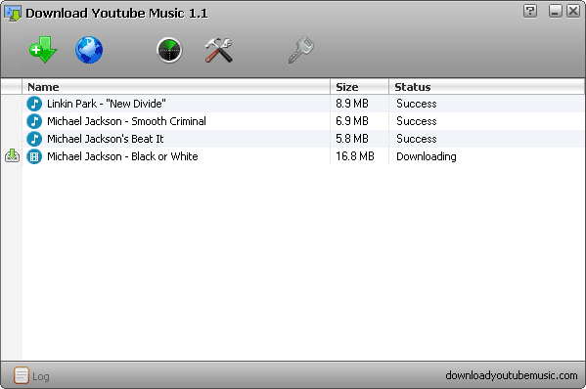586x389 pixels.
Task: Open settings with hammer and wrench icon
Action: point(219,50)
